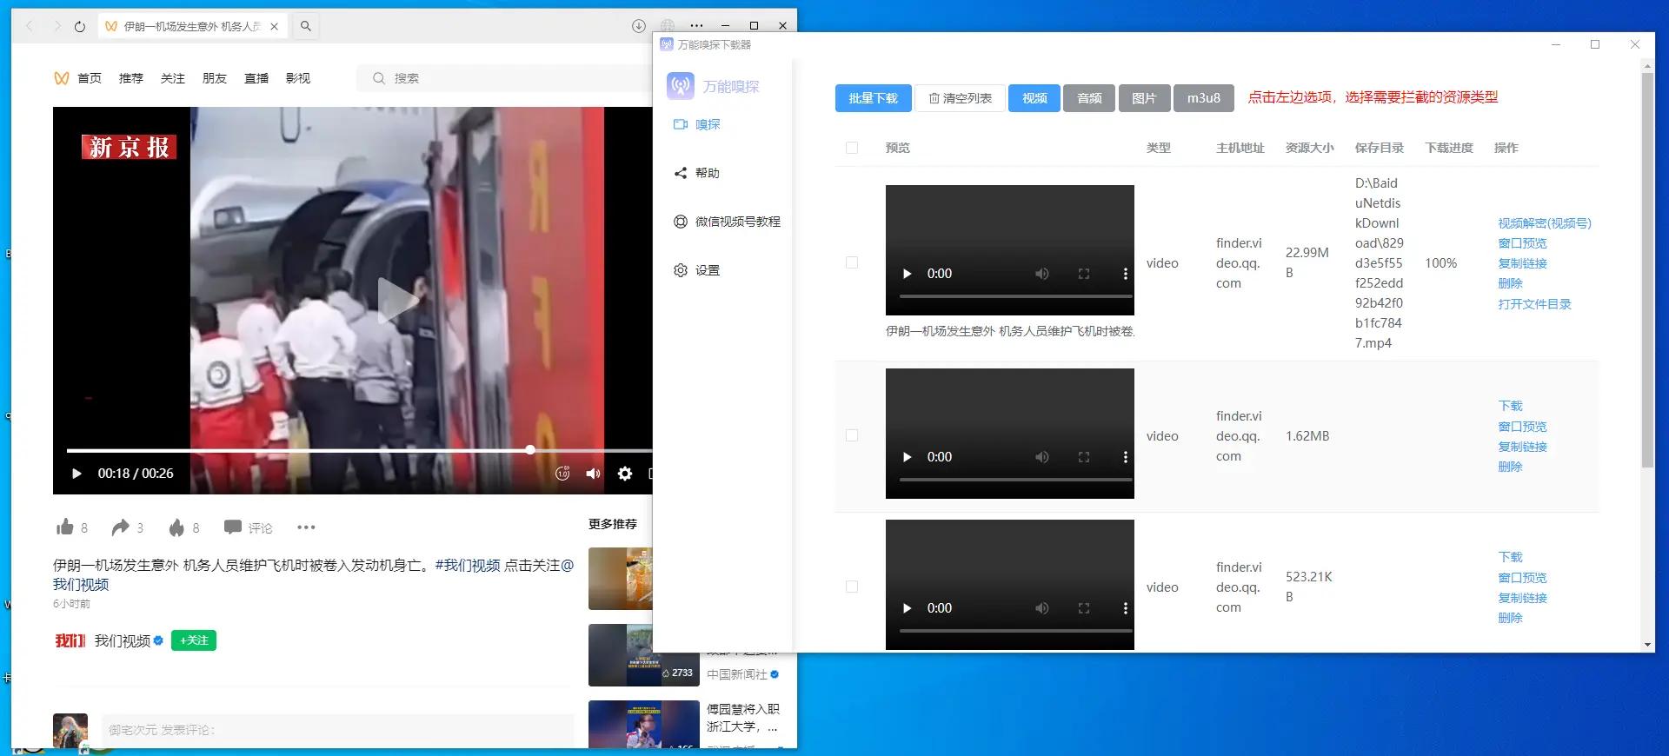This screenshot has width=1669, height=756.
Task: Open the 设置 item in the sidebar
Action: [707, 270]
